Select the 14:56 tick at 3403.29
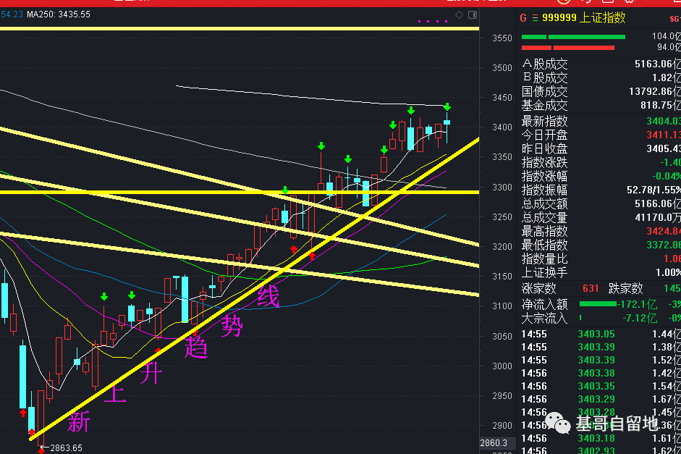Image resolution: width=681 pixels, height=454 pixels. click(601, 399)
